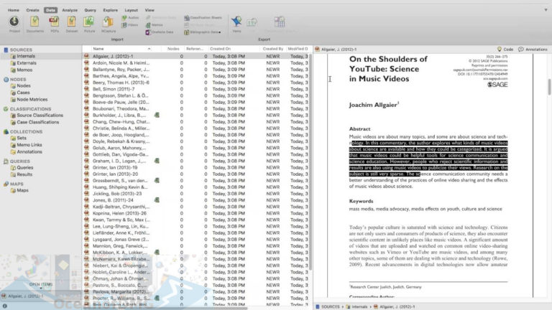
Task: Open the Maps folder
Action: point(22,190)
